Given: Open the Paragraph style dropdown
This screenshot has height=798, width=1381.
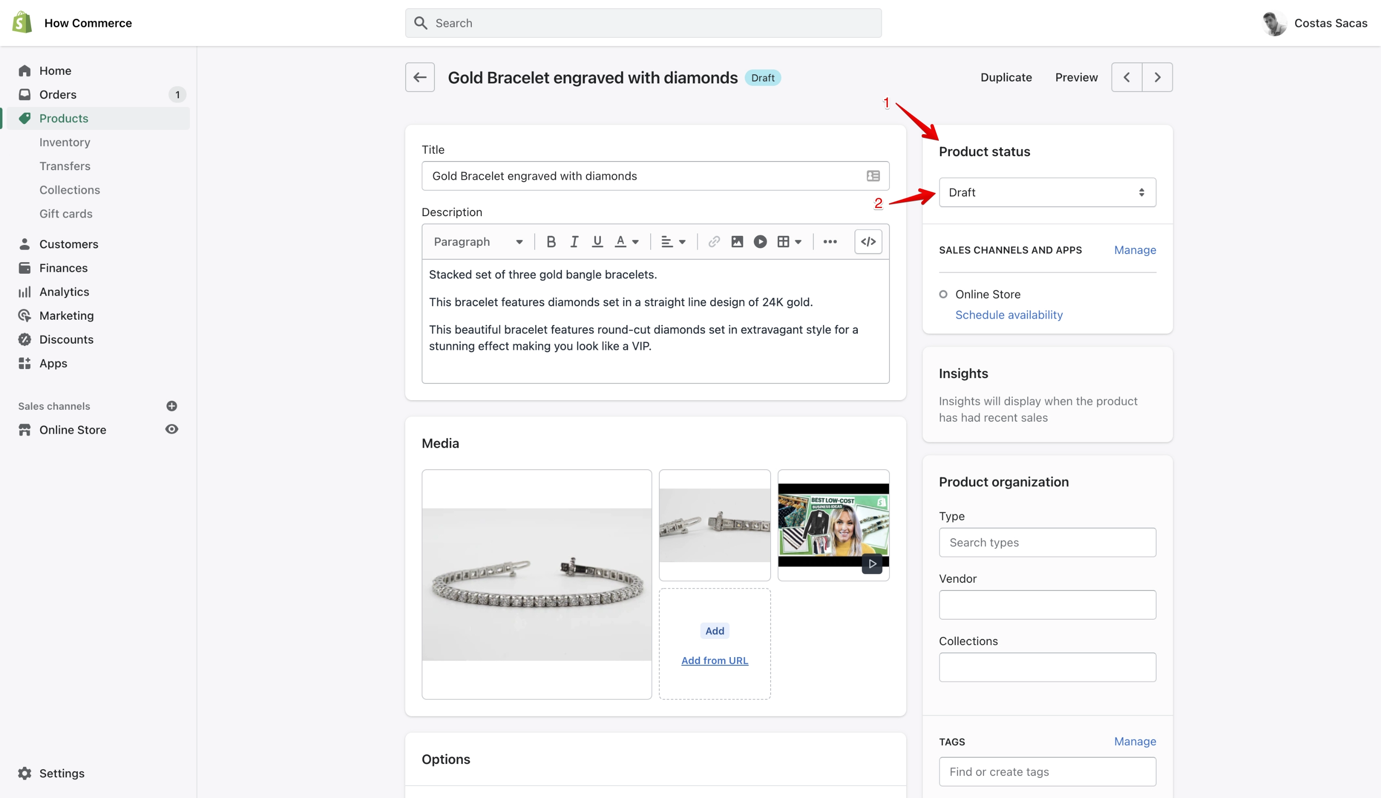Looking at the screenshot, I should [478, 242].
